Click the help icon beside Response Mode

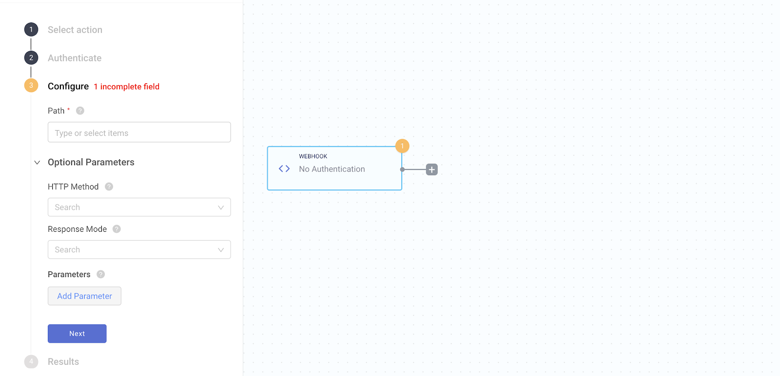tap(117, 229)
